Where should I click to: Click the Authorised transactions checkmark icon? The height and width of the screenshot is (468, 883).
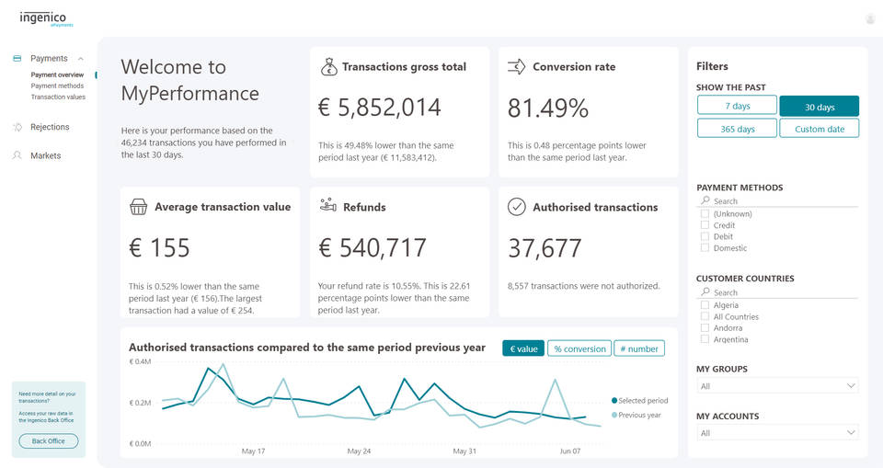tap(516, 207)
